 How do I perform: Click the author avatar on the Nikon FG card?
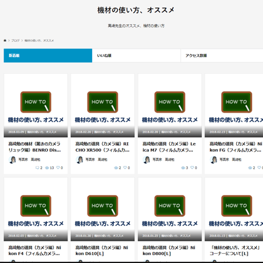pyautogui.click(x=214, y=160)
